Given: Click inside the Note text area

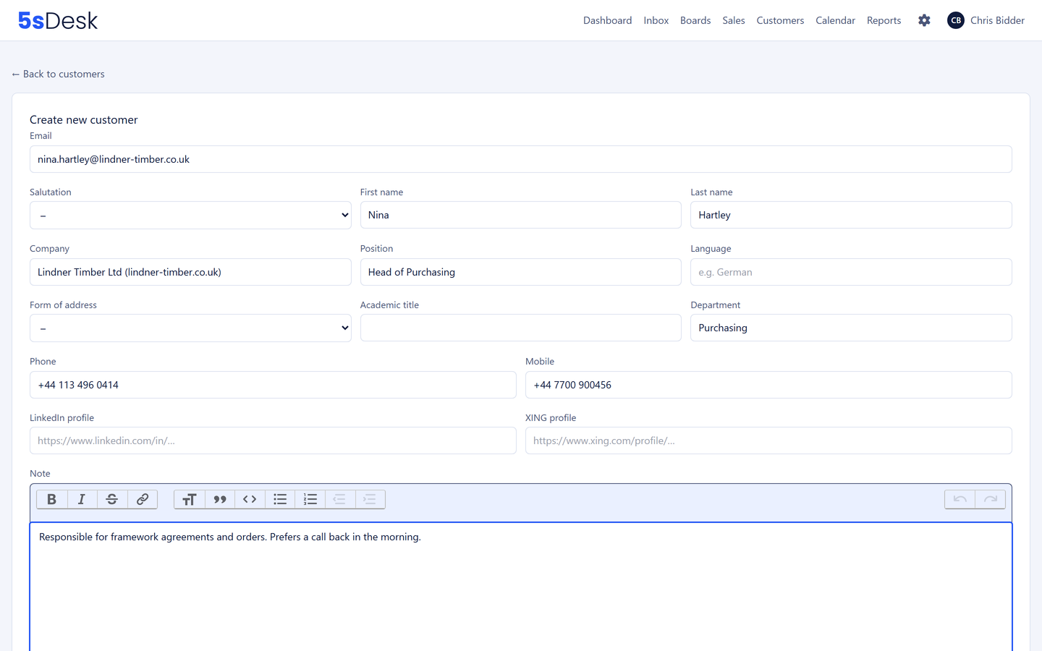Looking at the screenshot, I should coord(521,587).
